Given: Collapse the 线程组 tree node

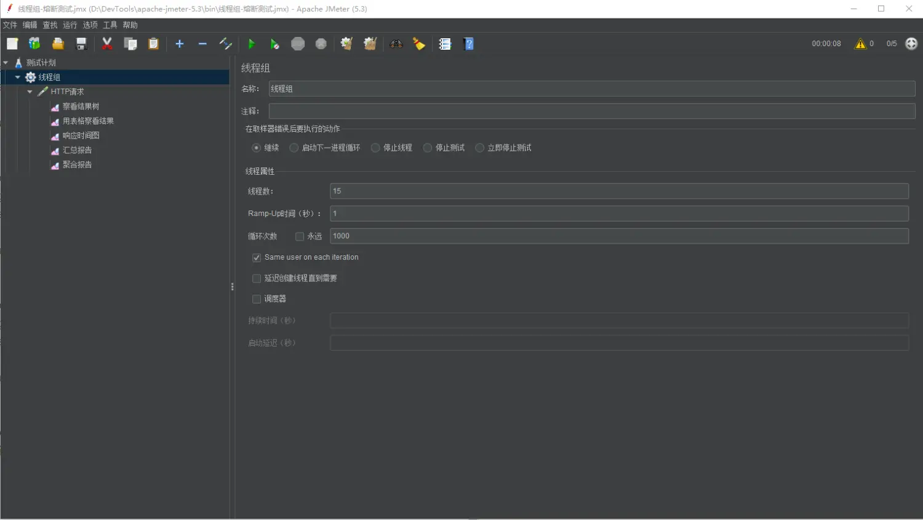Looking at the screenshot, I should click(x=18, y=77).
